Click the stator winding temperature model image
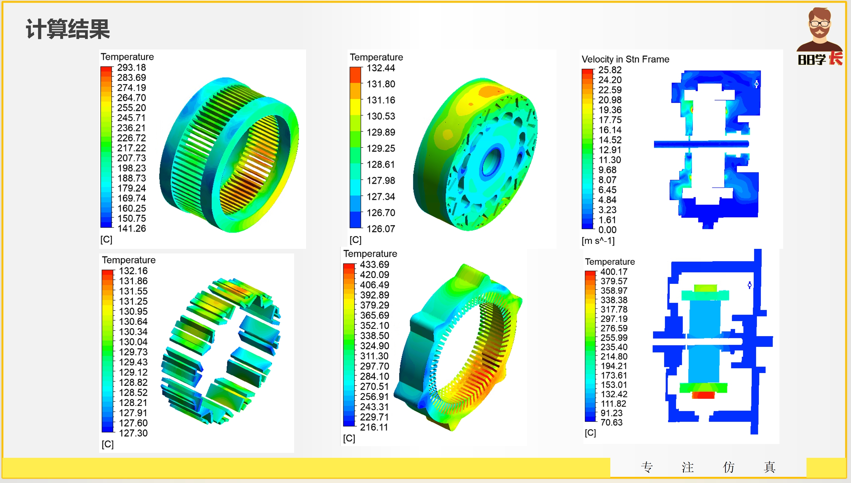851x483 pixels. (x=229, y=154)
